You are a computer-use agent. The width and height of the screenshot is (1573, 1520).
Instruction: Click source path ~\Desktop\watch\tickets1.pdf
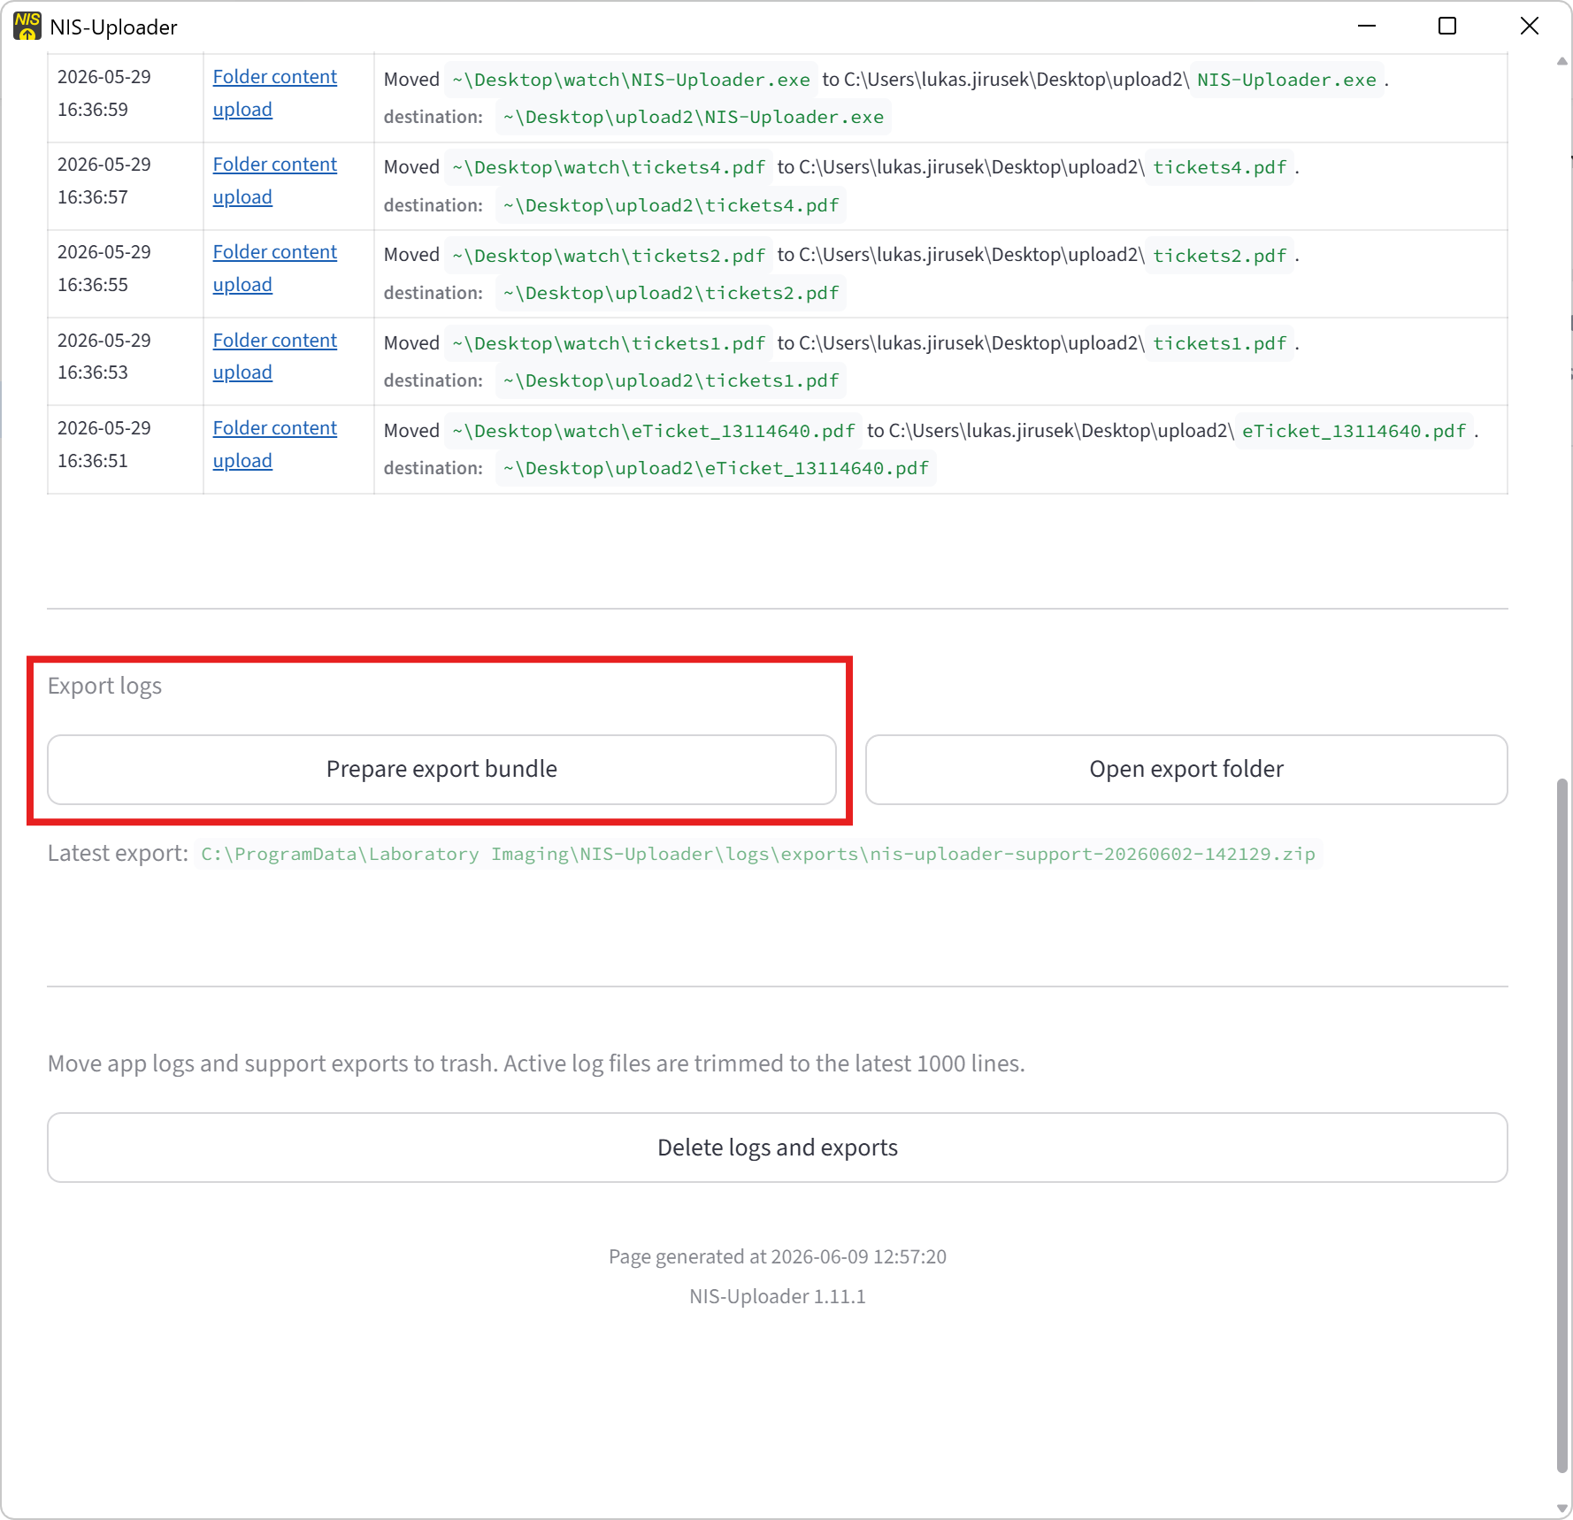click(x=609, y=343)
